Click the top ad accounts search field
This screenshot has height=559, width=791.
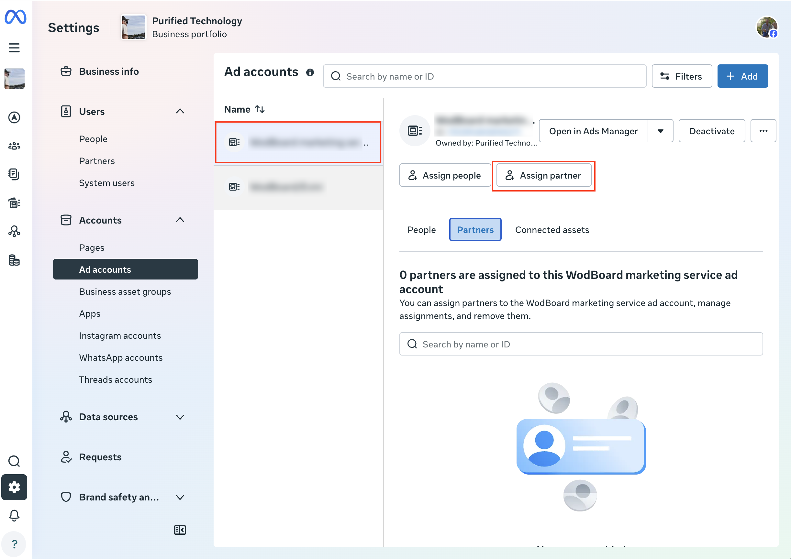click(x=485, y=76)
